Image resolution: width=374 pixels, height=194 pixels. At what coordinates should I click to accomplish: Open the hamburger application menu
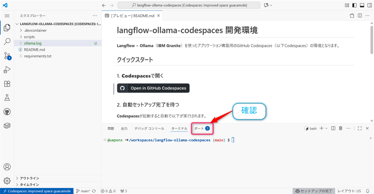coord(7,16)
